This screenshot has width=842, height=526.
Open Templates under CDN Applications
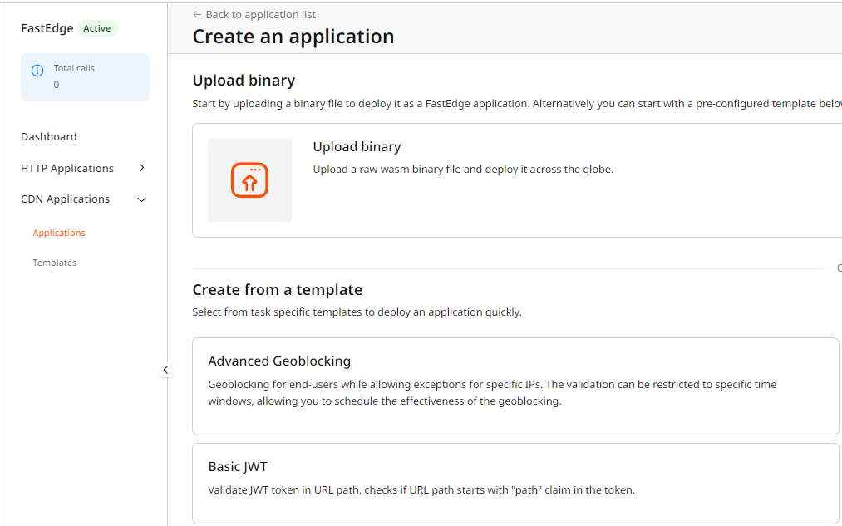pos(55,263)
